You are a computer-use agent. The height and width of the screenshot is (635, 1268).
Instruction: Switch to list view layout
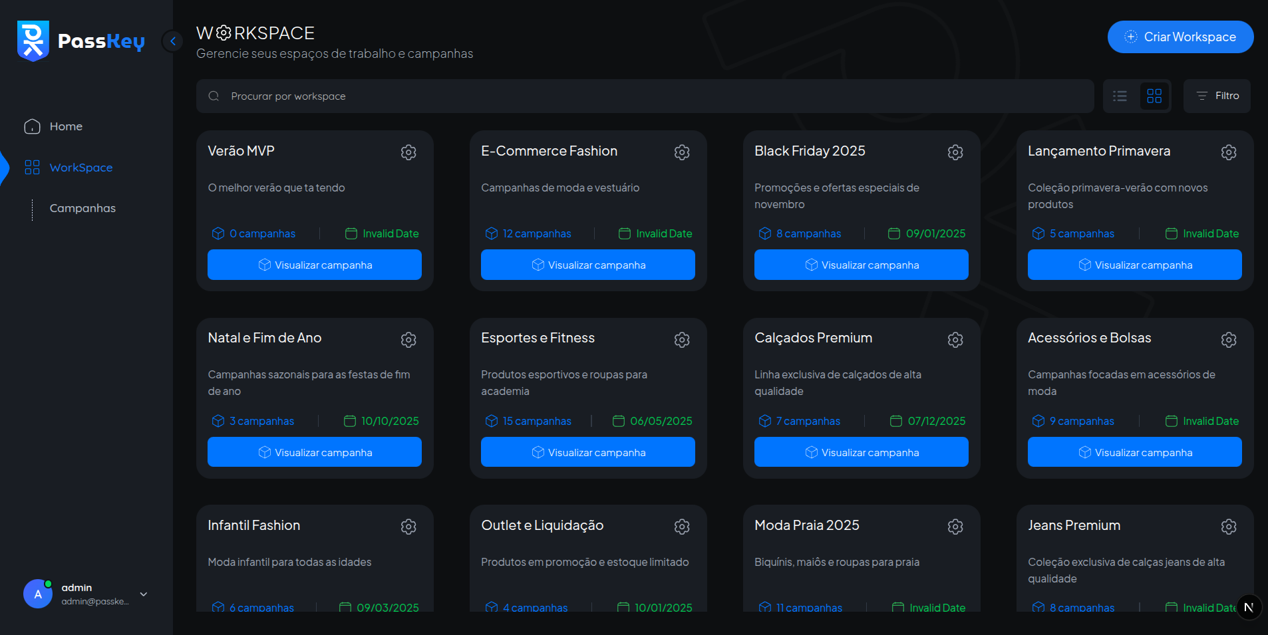pyautogui.click(x=1120, y=96)
